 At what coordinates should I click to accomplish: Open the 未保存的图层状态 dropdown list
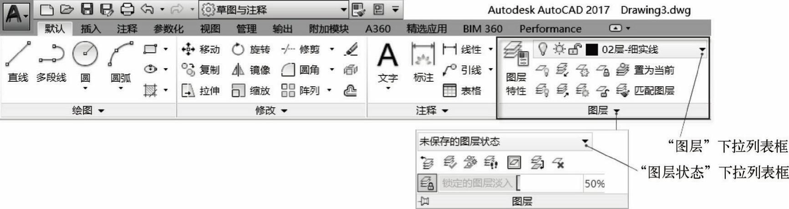point(585,142)
